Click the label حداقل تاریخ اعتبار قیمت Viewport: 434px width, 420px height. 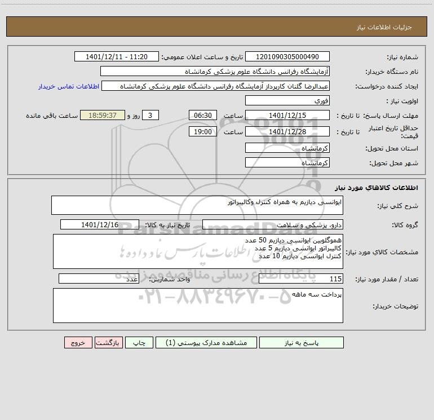coord(393,132)
